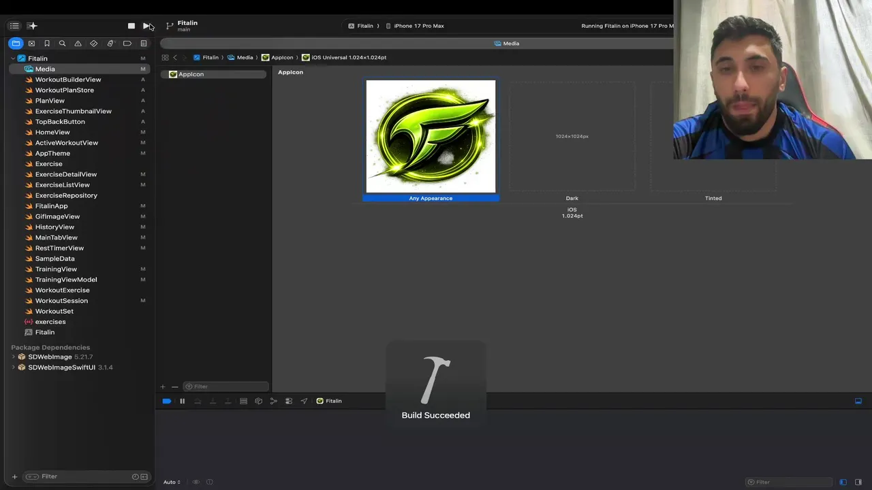Viewport: 872px width, 490px height.
Task: Focus the navigator Filter field
Action: point(85,476)
